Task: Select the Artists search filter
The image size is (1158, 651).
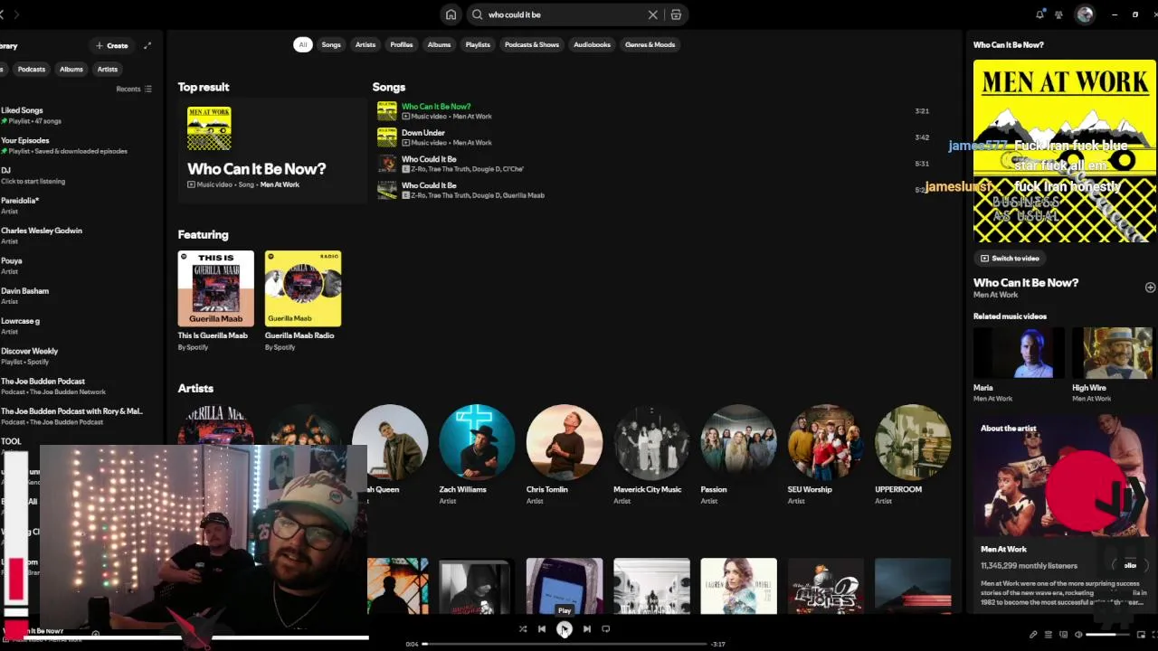Action: coord(365,44)
